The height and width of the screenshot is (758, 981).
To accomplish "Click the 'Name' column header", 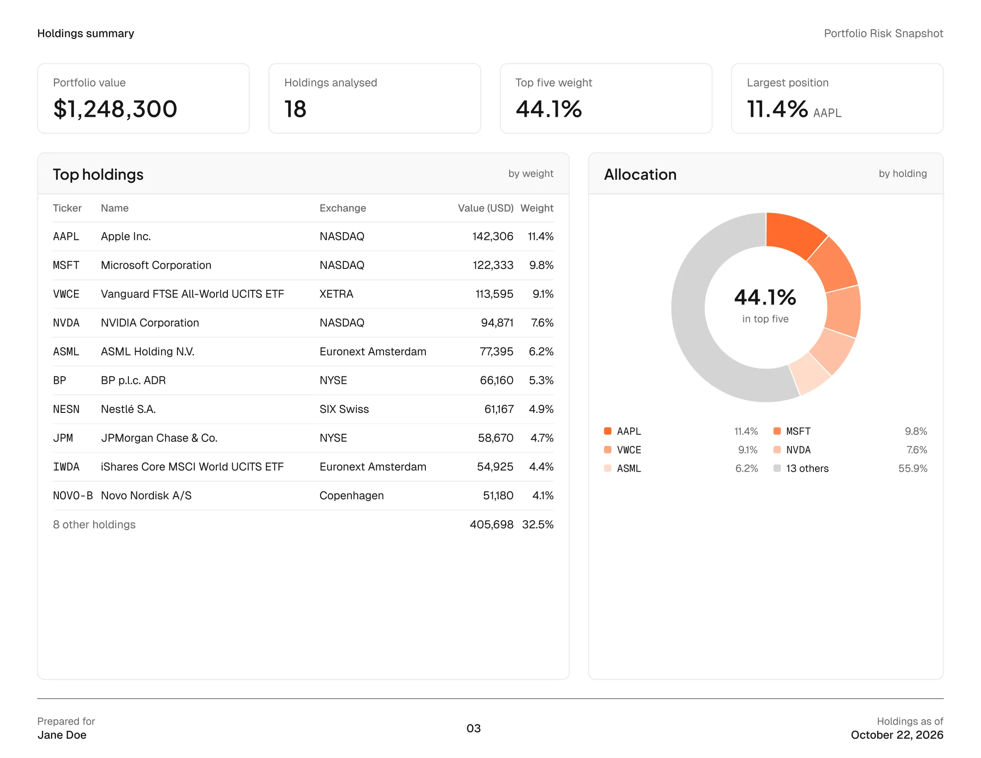I will (x=115, y=208).
